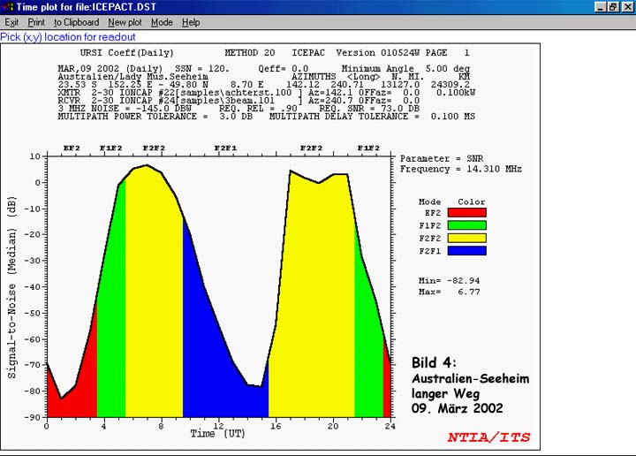Maximize the Time plot window

[x=613, y=7]
